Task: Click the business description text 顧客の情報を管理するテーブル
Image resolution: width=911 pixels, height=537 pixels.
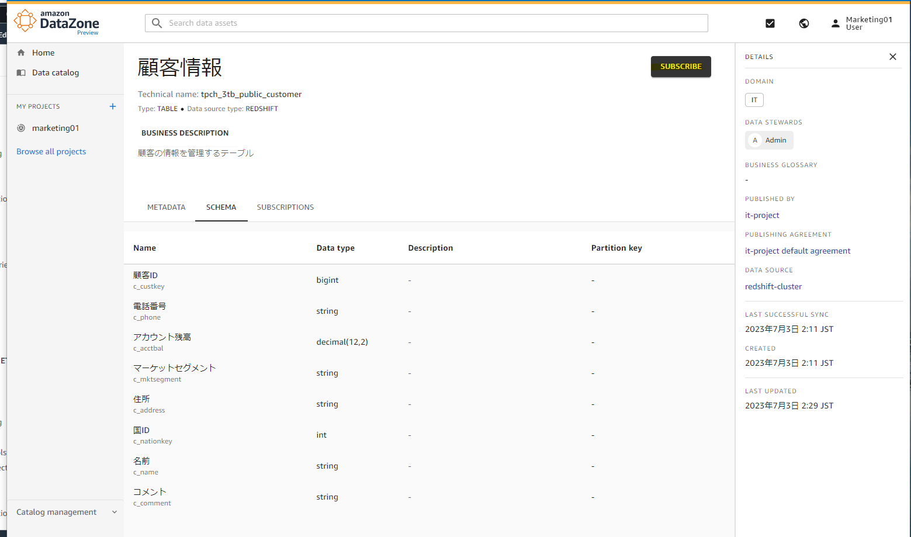Action: pos(196,153)
